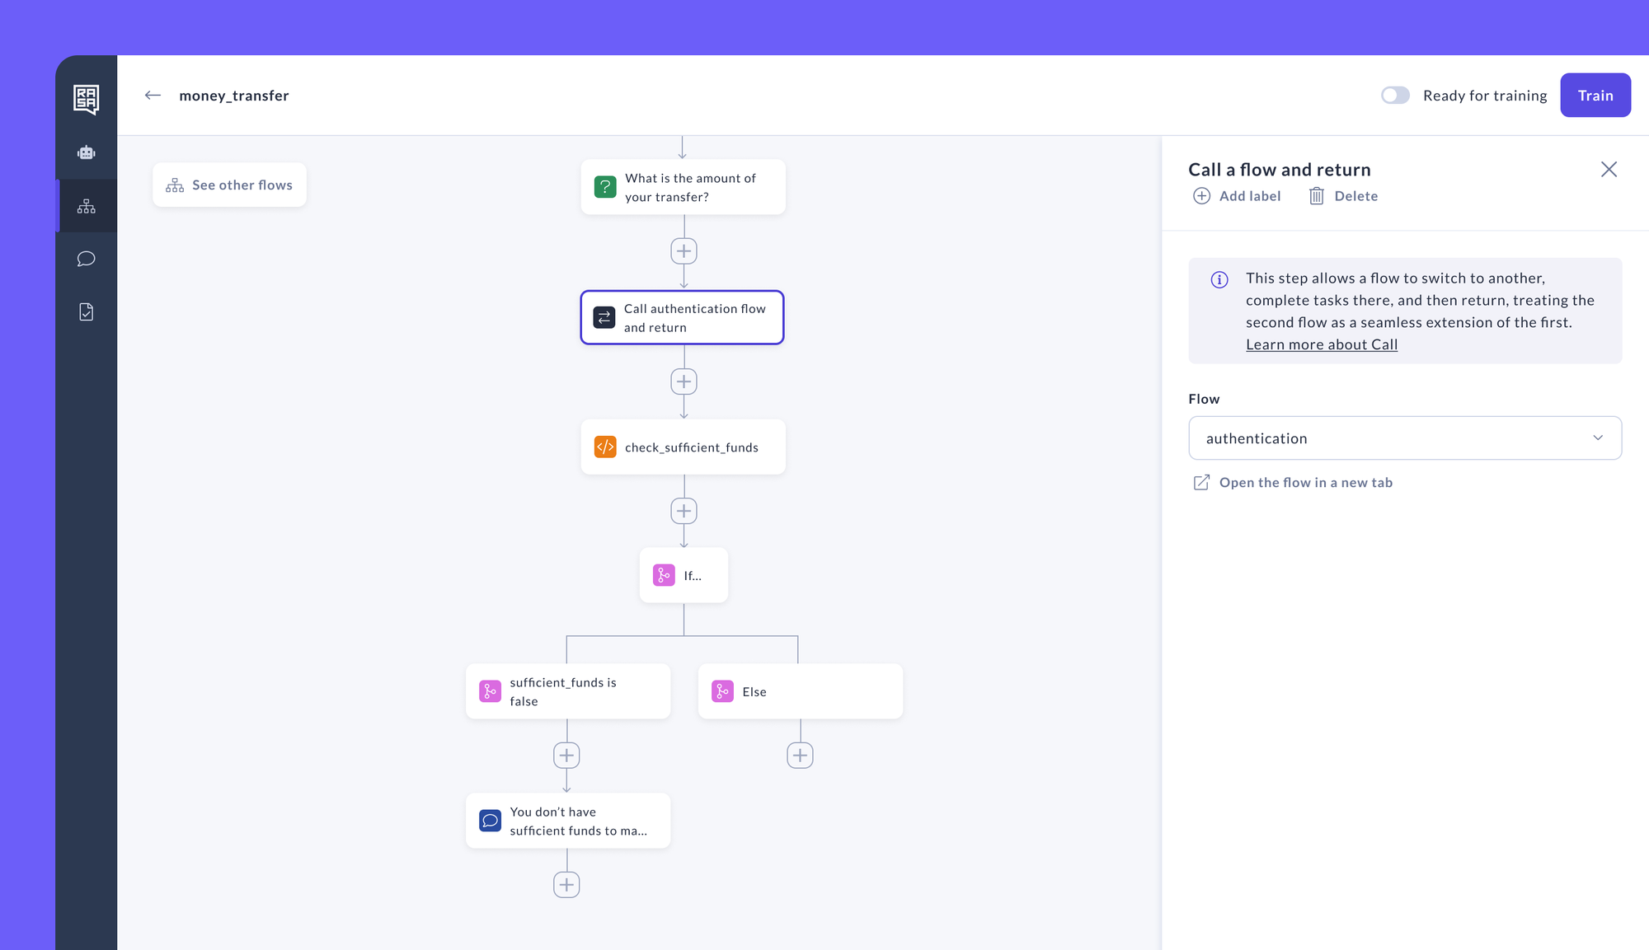Click Add label option

coord(1237,196)
